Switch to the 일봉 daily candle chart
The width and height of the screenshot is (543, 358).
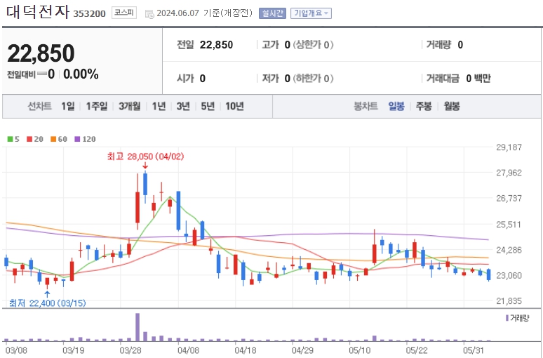tap(396, 106)
